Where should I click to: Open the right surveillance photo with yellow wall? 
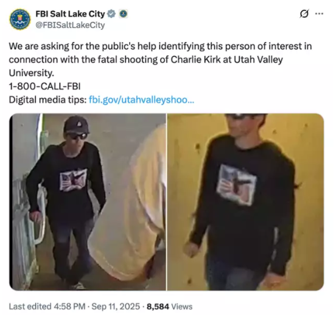[245, 202]
